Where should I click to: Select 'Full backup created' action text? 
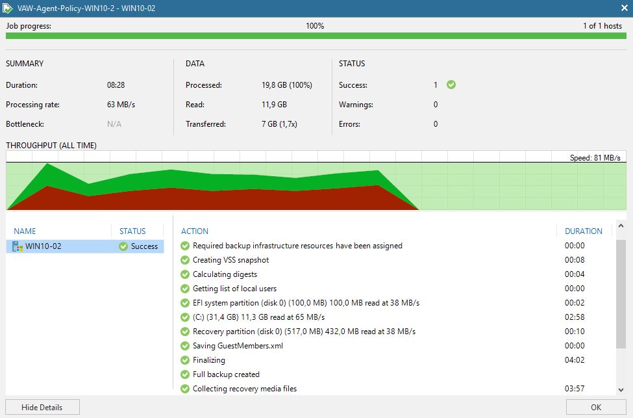pyautogui.click(x=226, y=374)
